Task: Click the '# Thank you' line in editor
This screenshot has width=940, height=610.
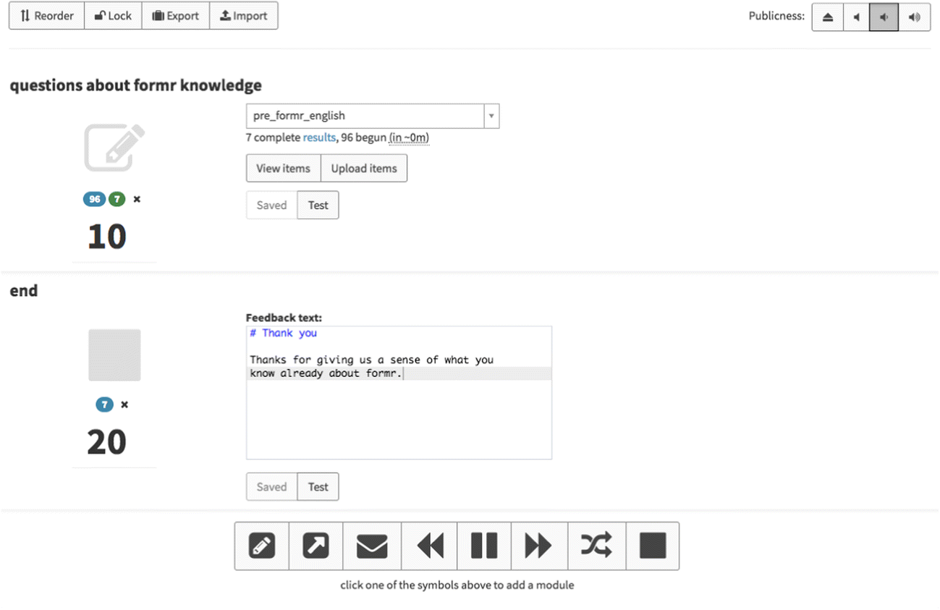Action: (x=284, y=333)
